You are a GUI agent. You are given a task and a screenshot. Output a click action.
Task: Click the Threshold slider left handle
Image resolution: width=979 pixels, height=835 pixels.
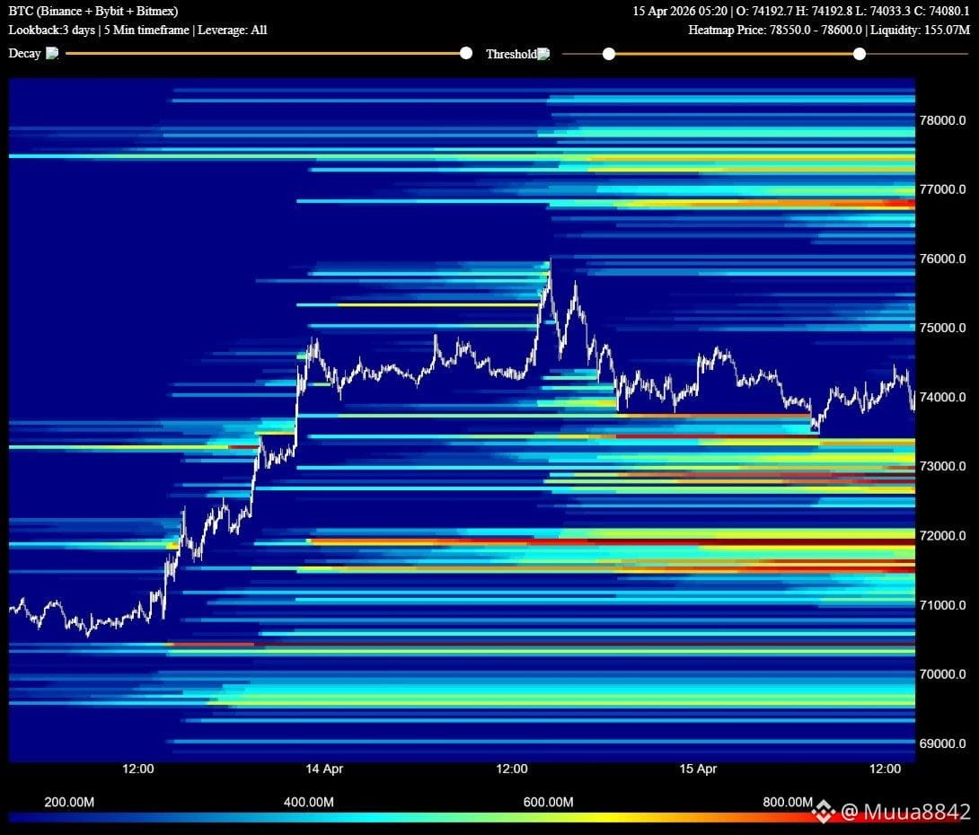coord(609,54)
